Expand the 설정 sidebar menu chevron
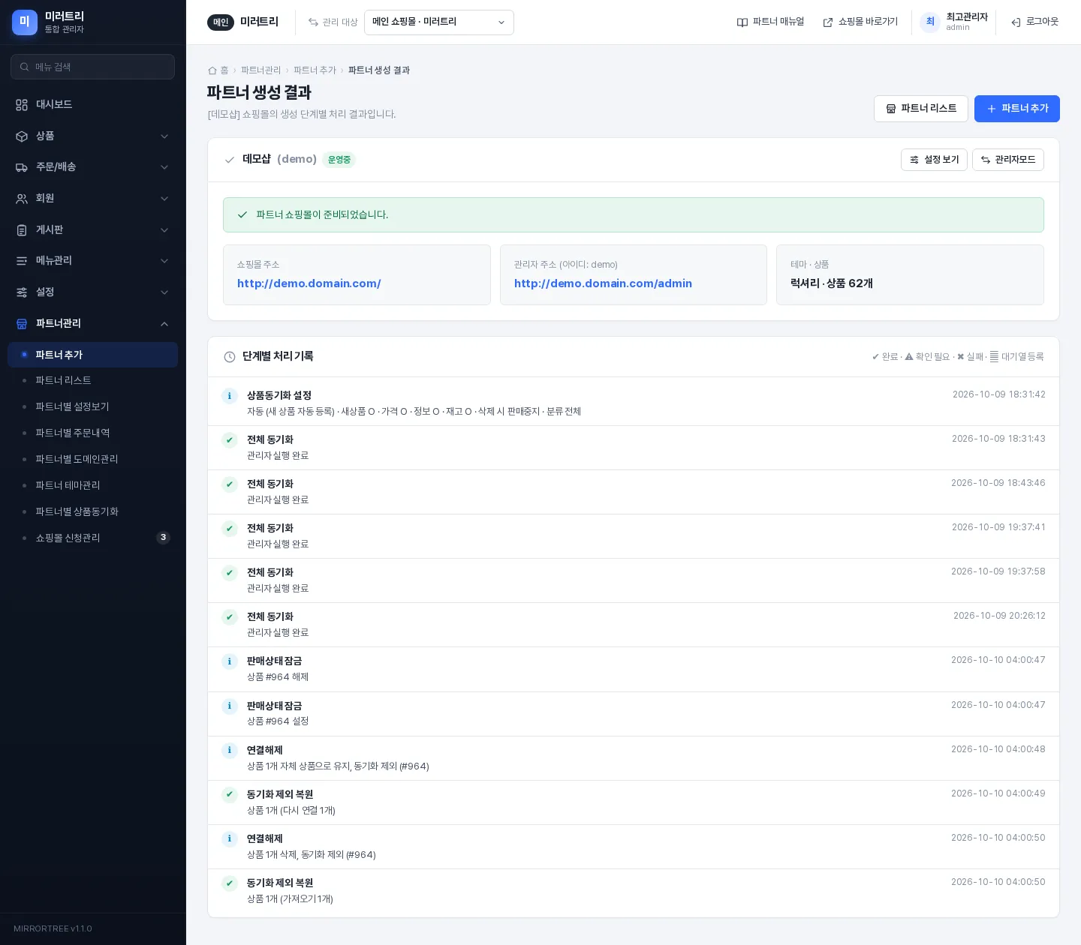Image resolution: width=1081 pixels, height=945 pixels. [x=164, y=292]
